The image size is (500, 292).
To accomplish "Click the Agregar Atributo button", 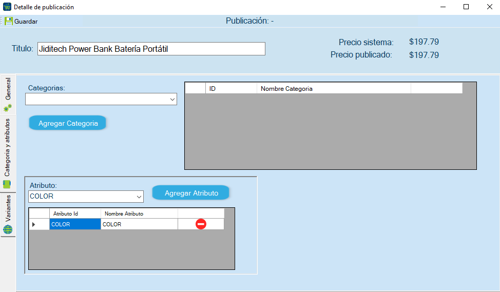I will (190, 193).
